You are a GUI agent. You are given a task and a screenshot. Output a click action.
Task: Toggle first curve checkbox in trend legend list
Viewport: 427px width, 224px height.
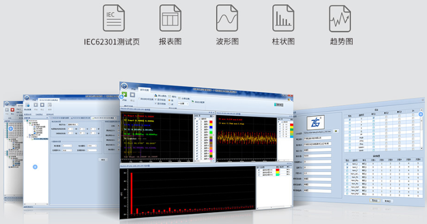click(x=197, y=121)
